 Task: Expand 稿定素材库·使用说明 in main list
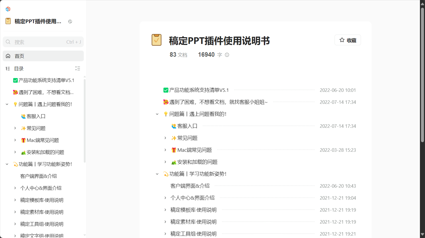(x=165, y=222)
